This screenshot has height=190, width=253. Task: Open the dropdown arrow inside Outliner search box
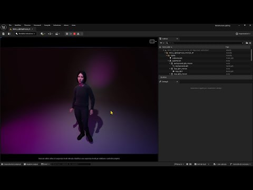(242, 43)
